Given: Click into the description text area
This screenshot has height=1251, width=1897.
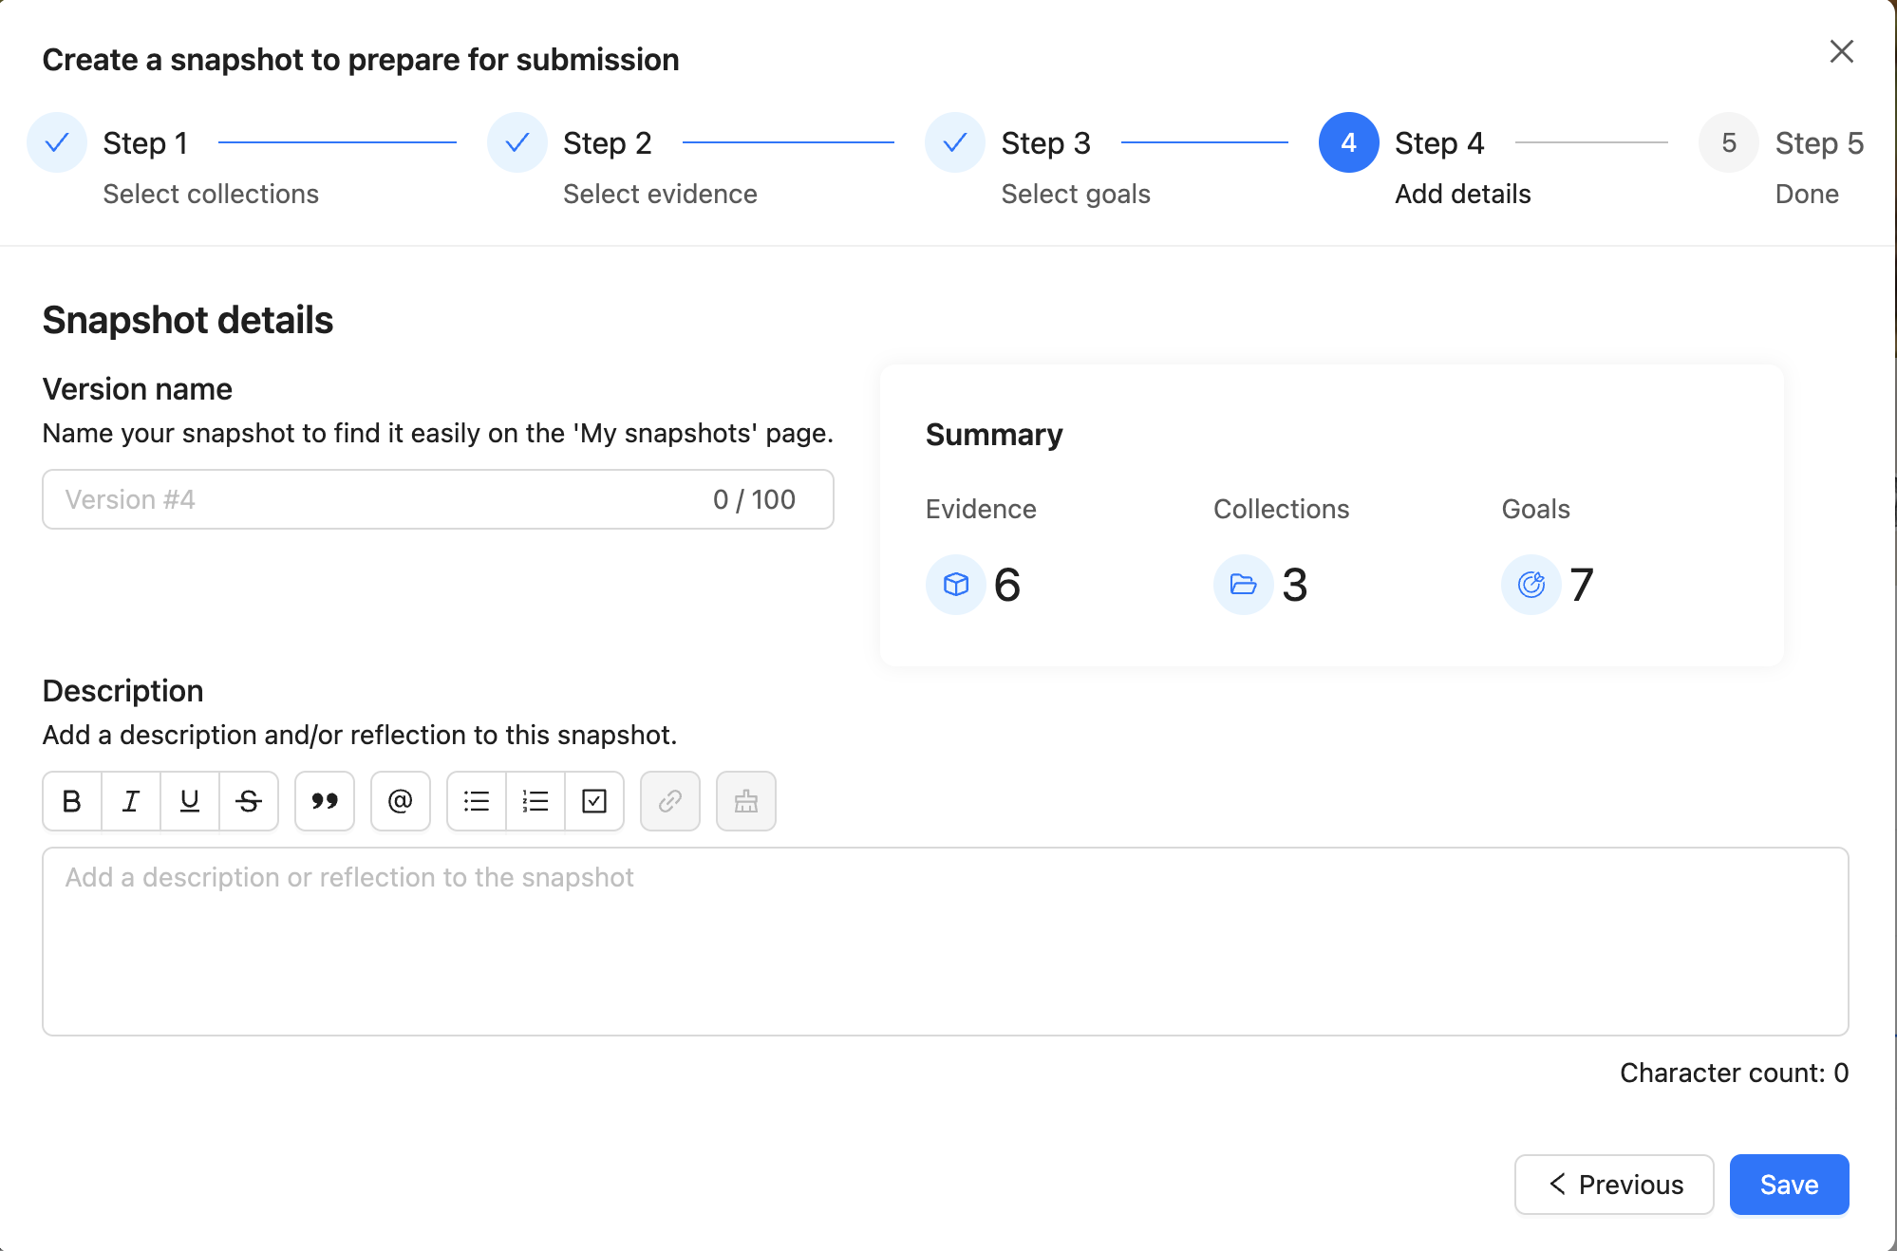Looking at the screenshot, I should (x=945, y=942).
